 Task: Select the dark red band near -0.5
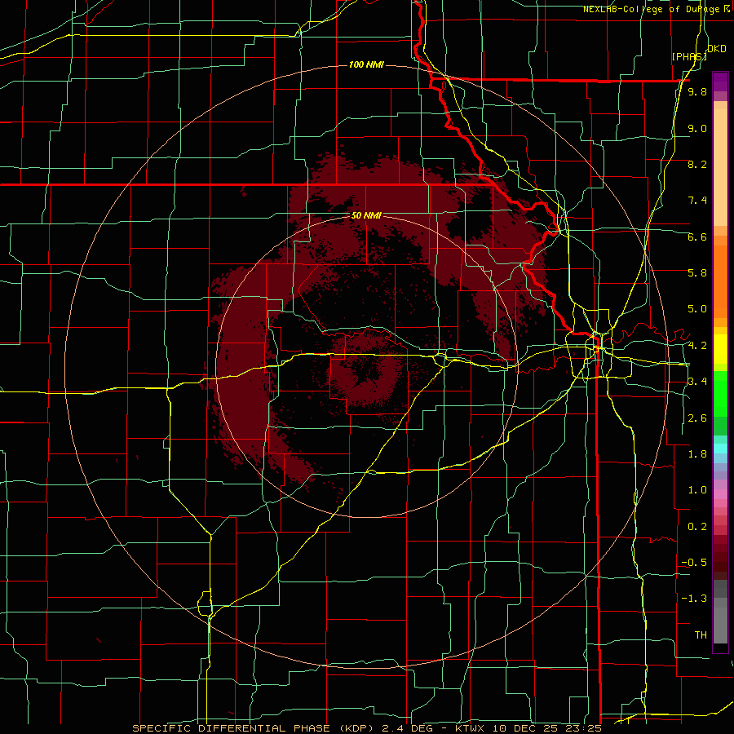720,562
